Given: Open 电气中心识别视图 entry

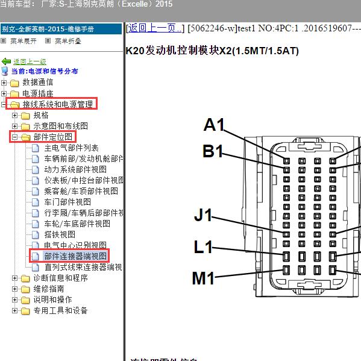Looking at the screenshot, I should 75,245.
